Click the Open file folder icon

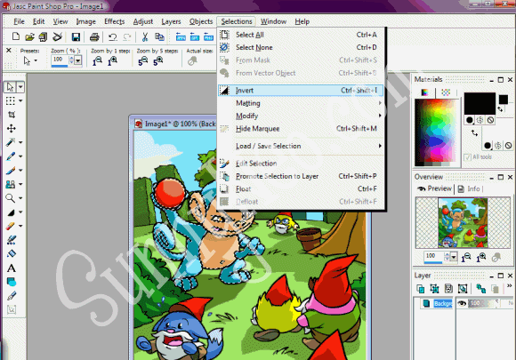[29, 36]
